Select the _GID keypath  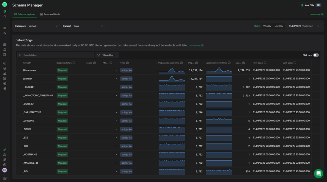(25, 146)
